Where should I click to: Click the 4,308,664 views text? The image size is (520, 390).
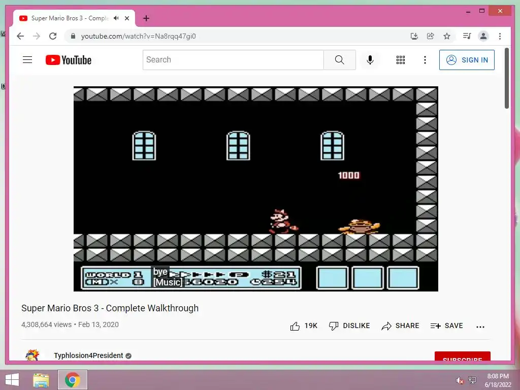[46, 324]
